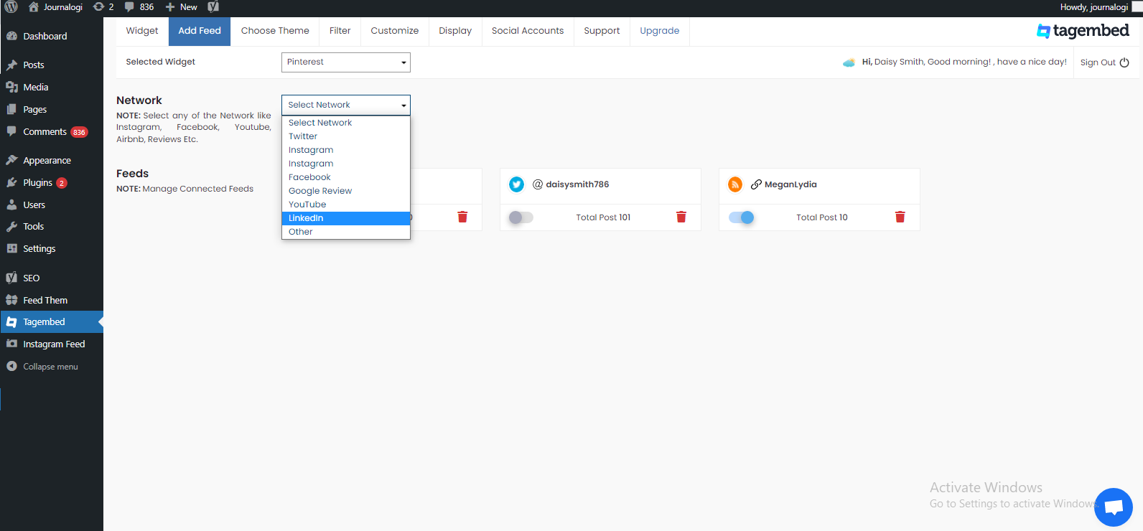
Task: Switch to the Widget tab
Action: 142,31
